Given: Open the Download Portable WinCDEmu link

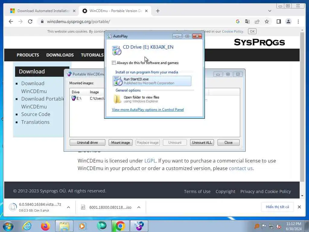Looking at the screenshot, I should tap(42, 103).
